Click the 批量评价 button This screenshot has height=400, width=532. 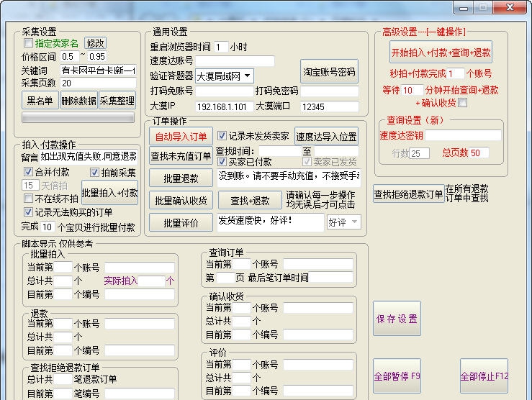point(181,223)
